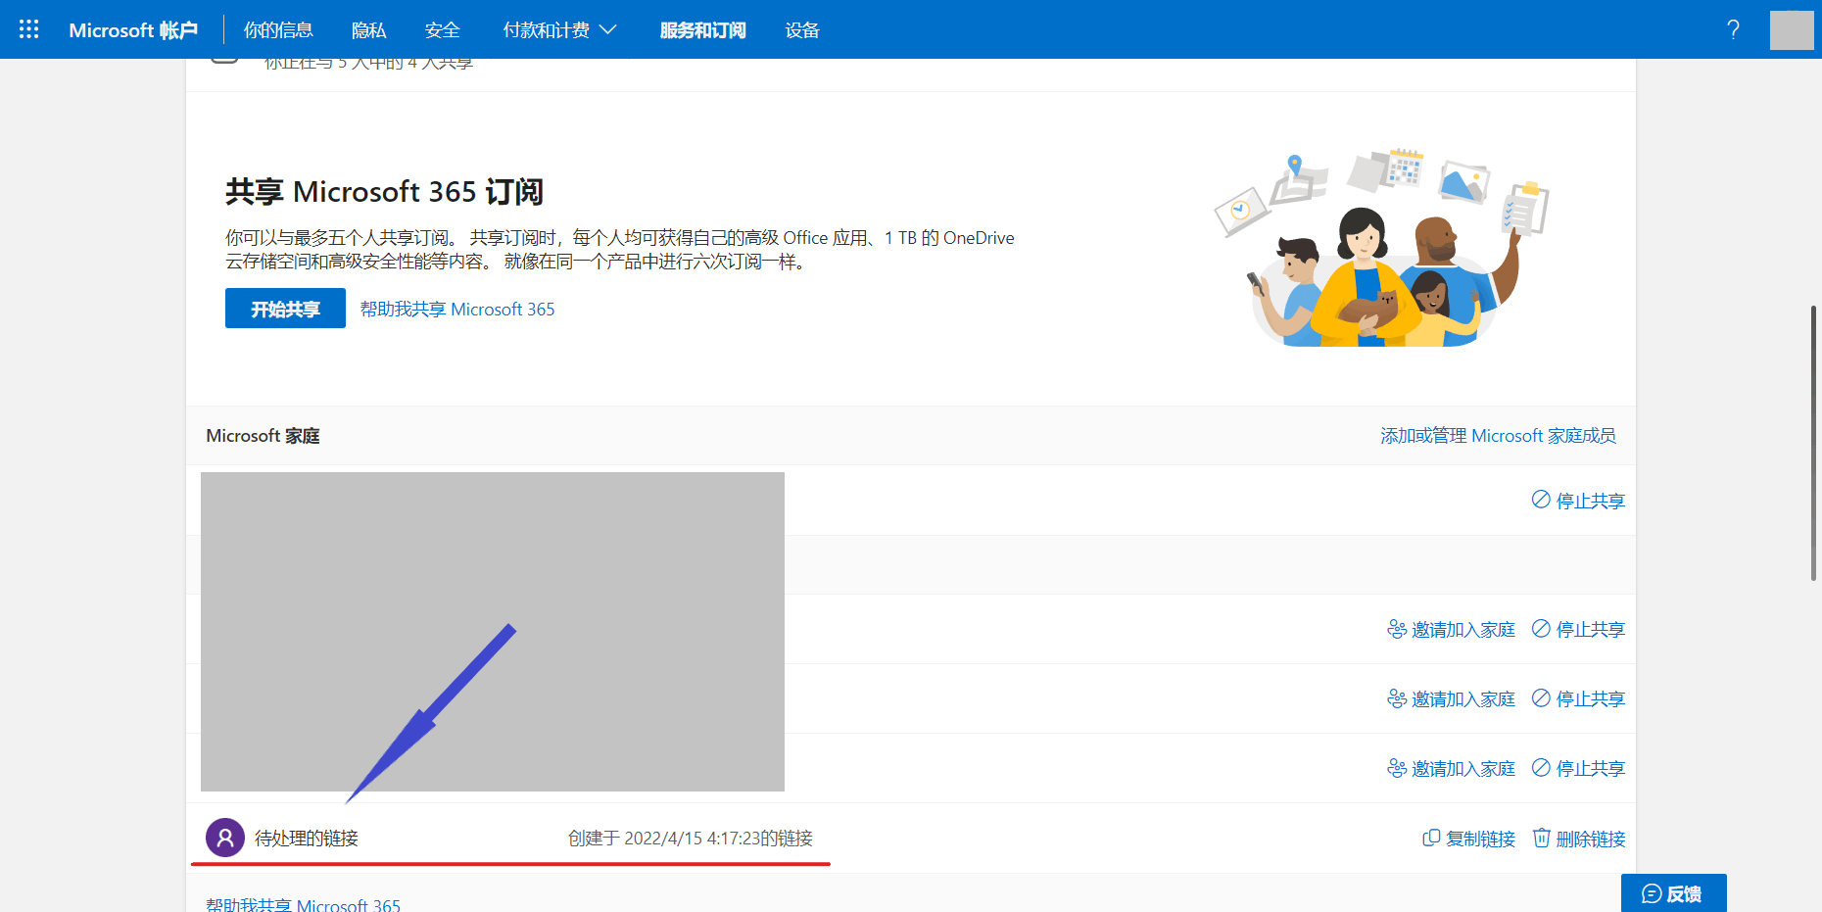Open the 反馈 feedback button
Viewport: 1822px width, 912px height.
click(1673, 893)
